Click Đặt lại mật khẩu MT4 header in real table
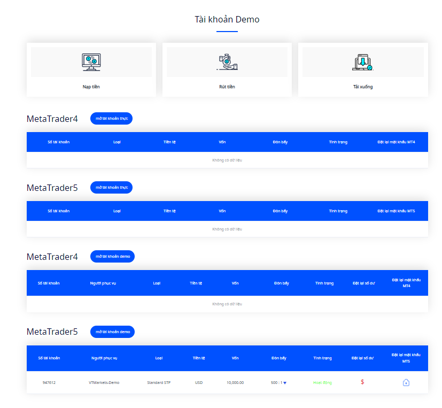The height and width of the screenshot is (408, 442). click(x=396, y=142)
